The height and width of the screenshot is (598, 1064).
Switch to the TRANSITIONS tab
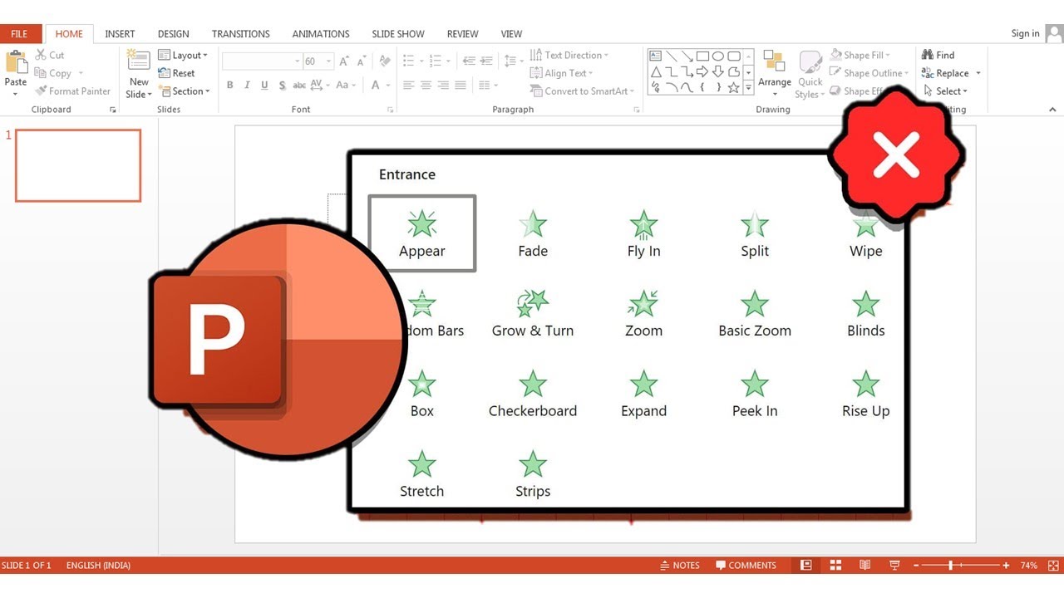click(x=240, y=34)
